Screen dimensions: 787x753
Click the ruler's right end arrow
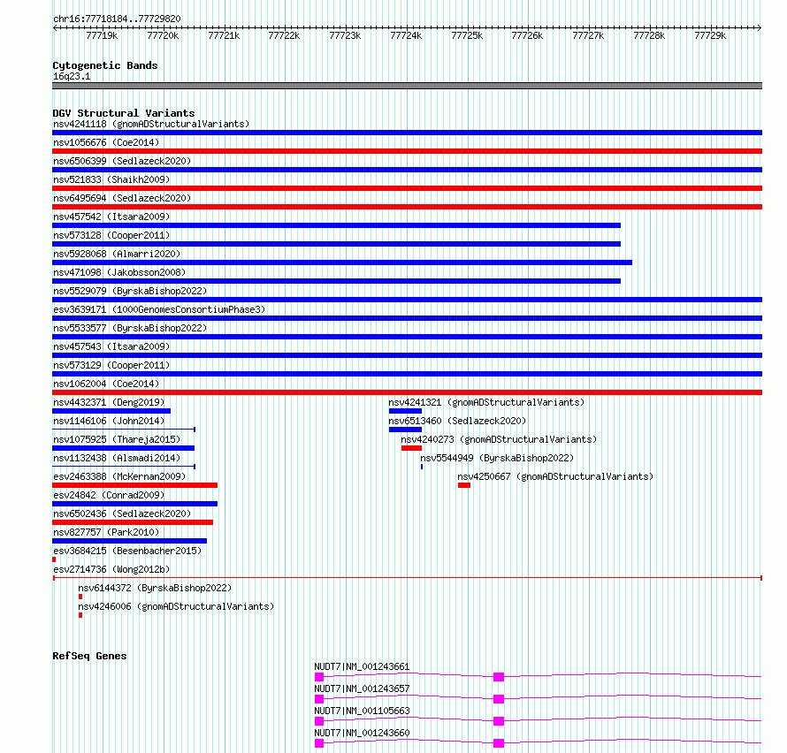coord(760,27)
